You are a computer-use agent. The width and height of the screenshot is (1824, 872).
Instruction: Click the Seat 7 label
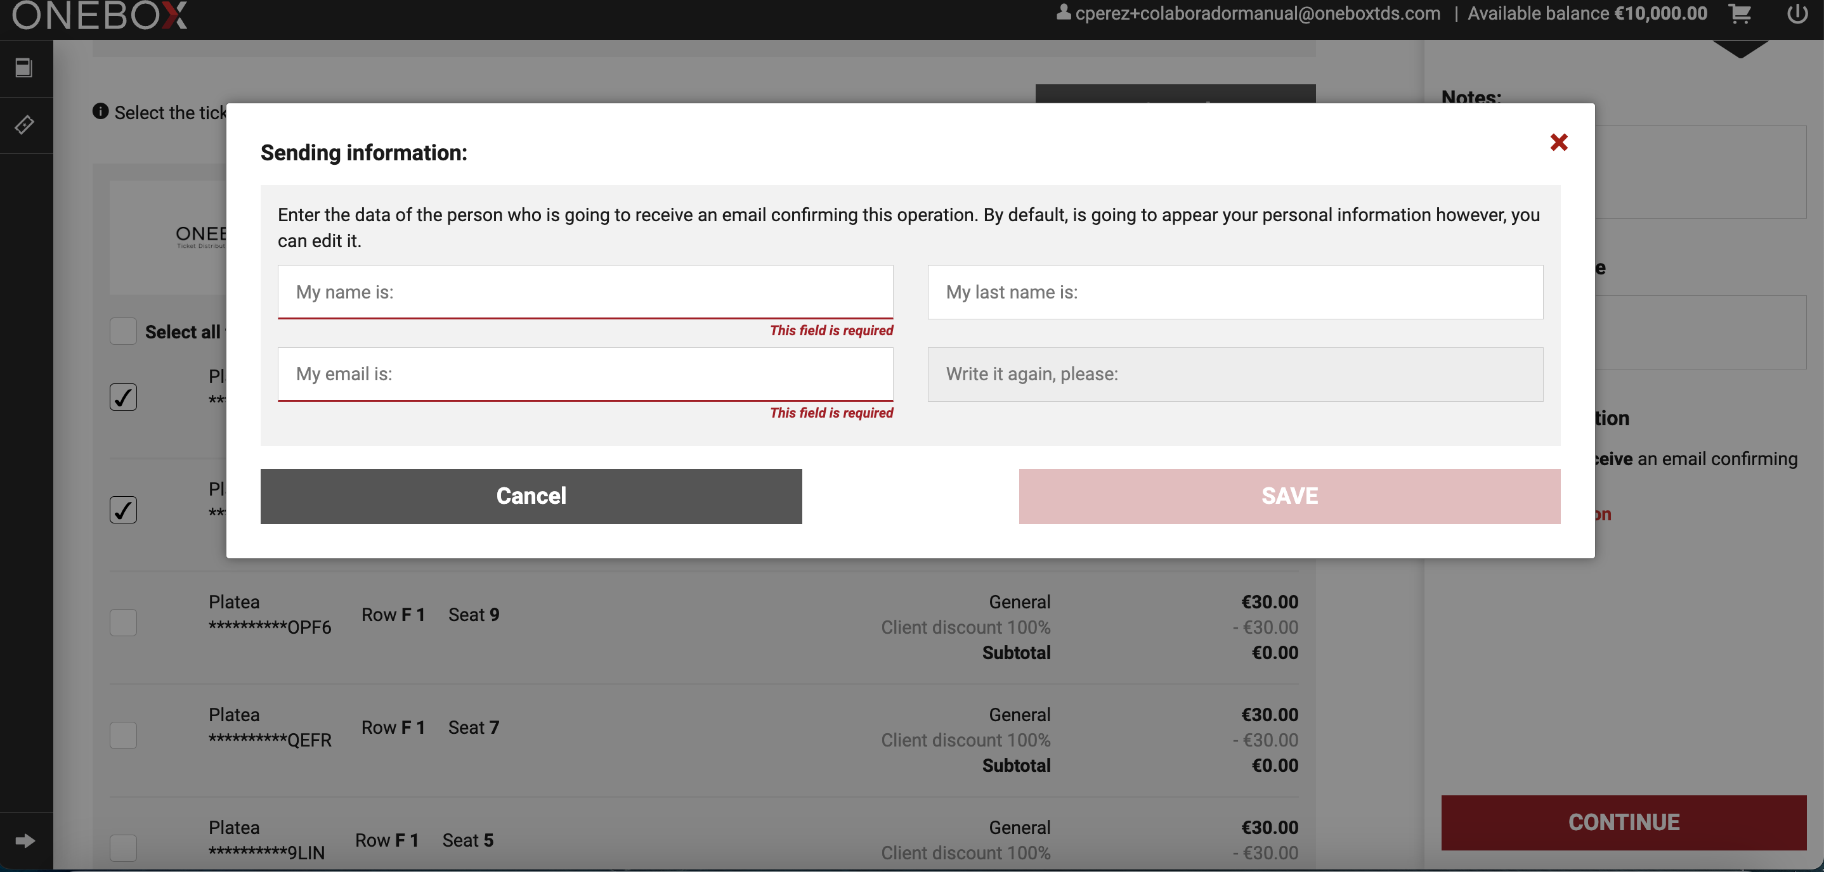click(x=474, y=727)
